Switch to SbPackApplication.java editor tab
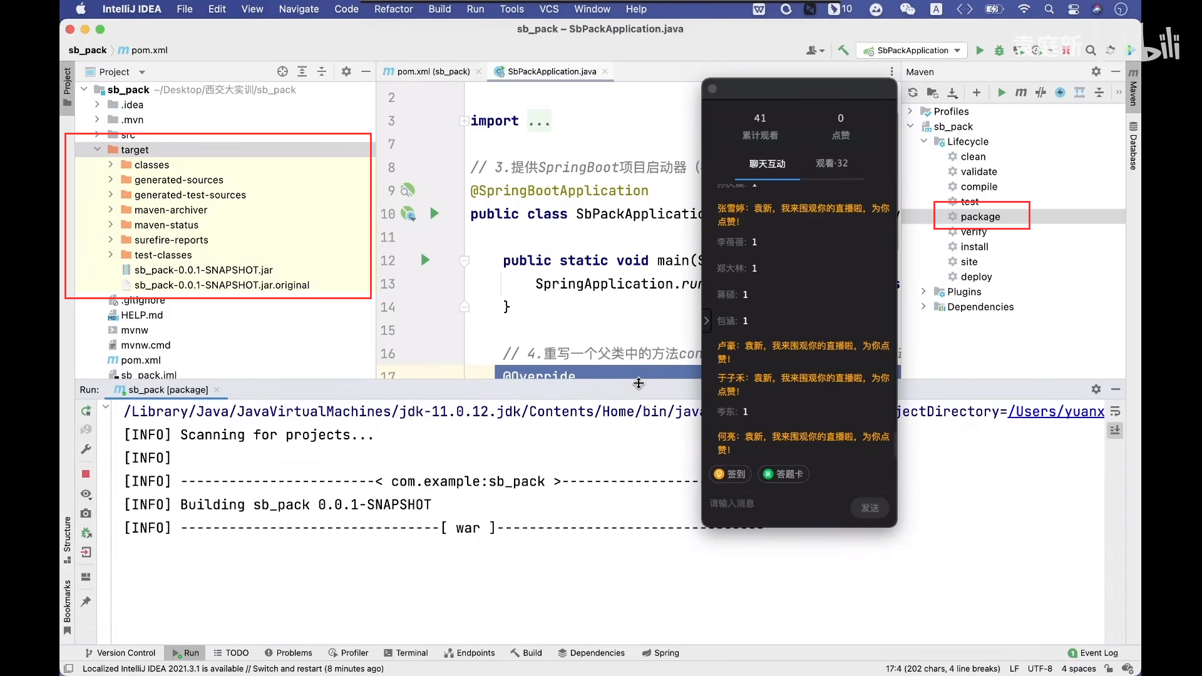This screenshot has height=676, width=1202. pos(551,71)
